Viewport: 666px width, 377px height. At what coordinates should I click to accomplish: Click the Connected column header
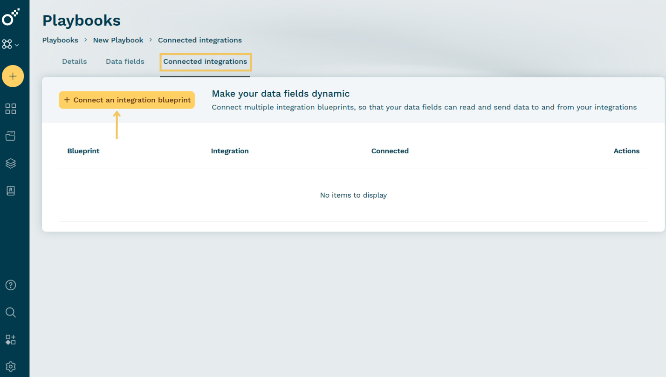click(390, 151)
